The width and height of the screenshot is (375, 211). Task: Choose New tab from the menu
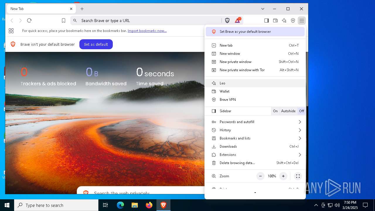(255, 45)
